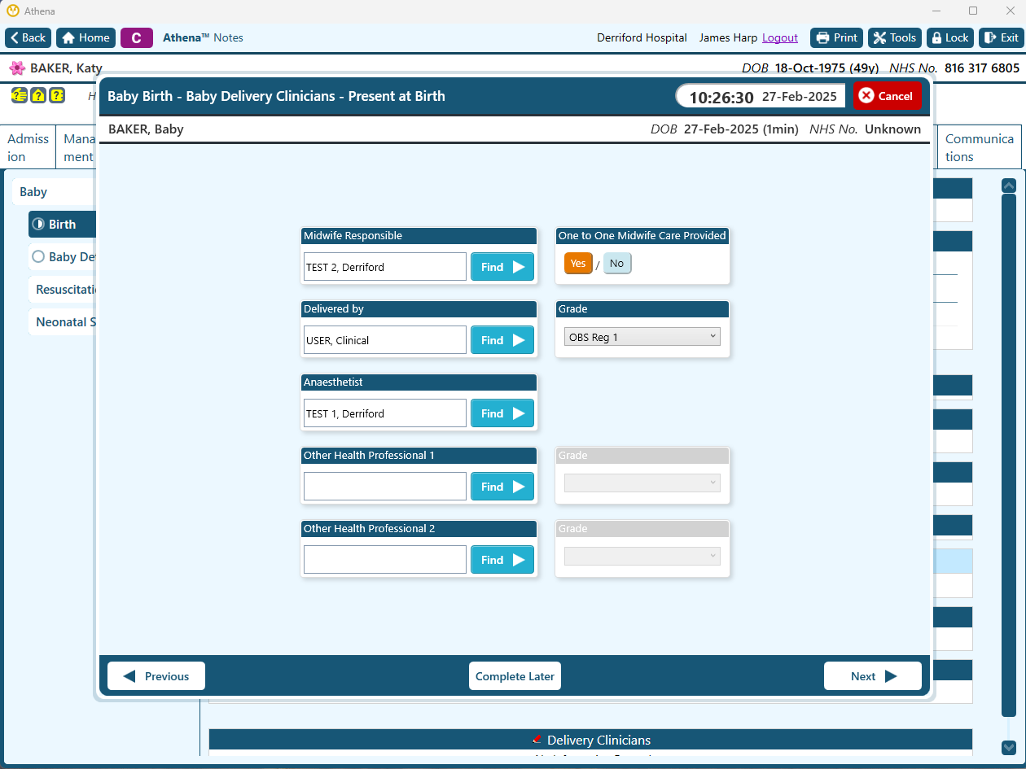Click the empty Other Health Professional 2 field
Screen dimensions: 1026x769
(385, 560)
